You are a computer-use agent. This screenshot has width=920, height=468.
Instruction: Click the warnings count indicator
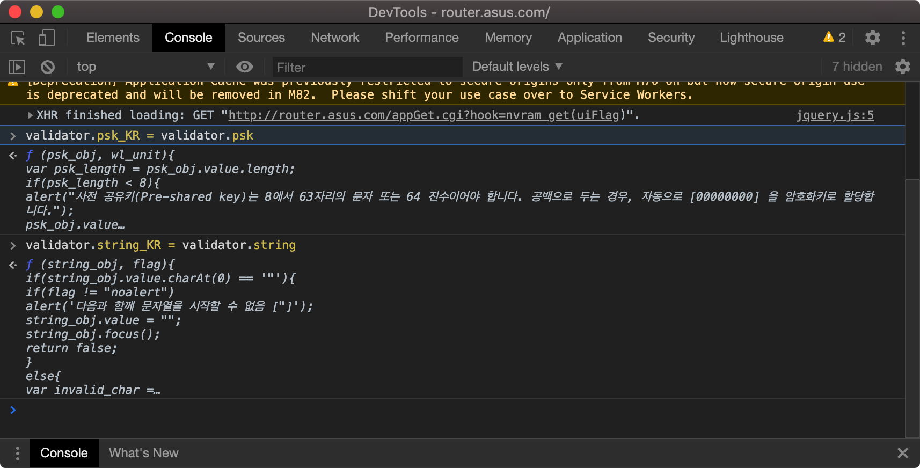[x=835, y=38]
